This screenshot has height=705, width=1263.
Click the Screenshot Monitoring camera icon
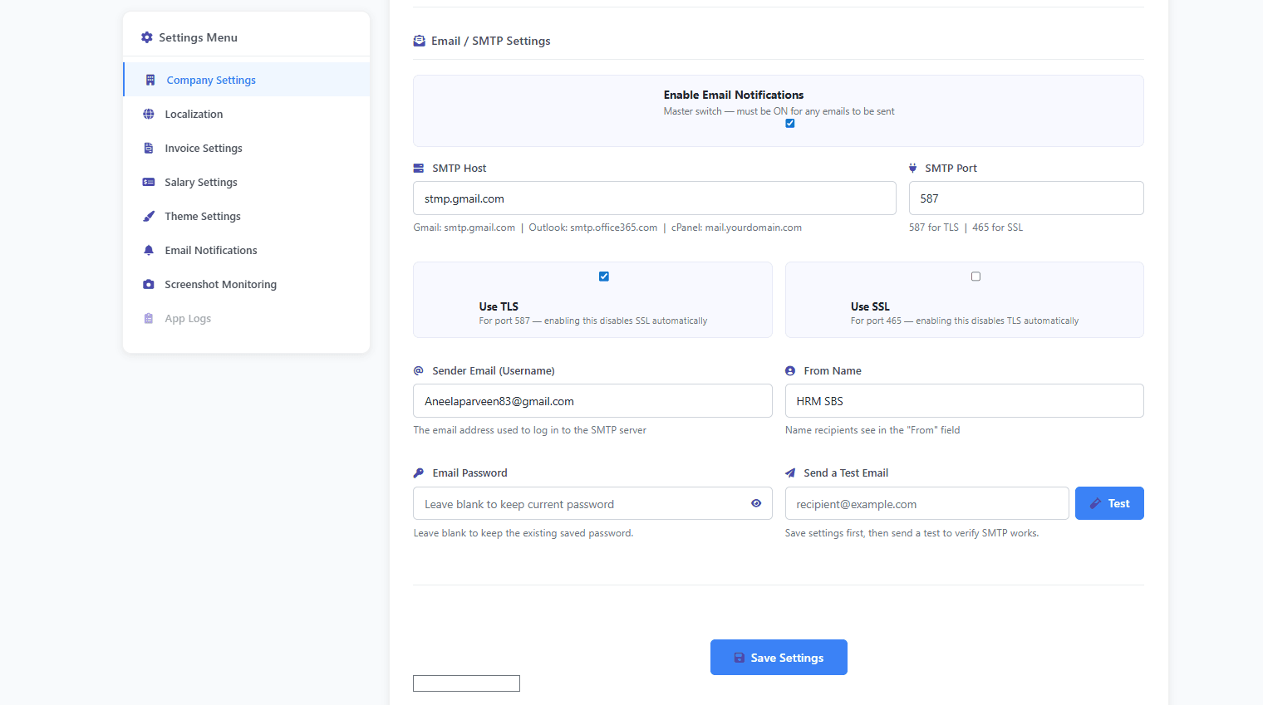[149, 285]
